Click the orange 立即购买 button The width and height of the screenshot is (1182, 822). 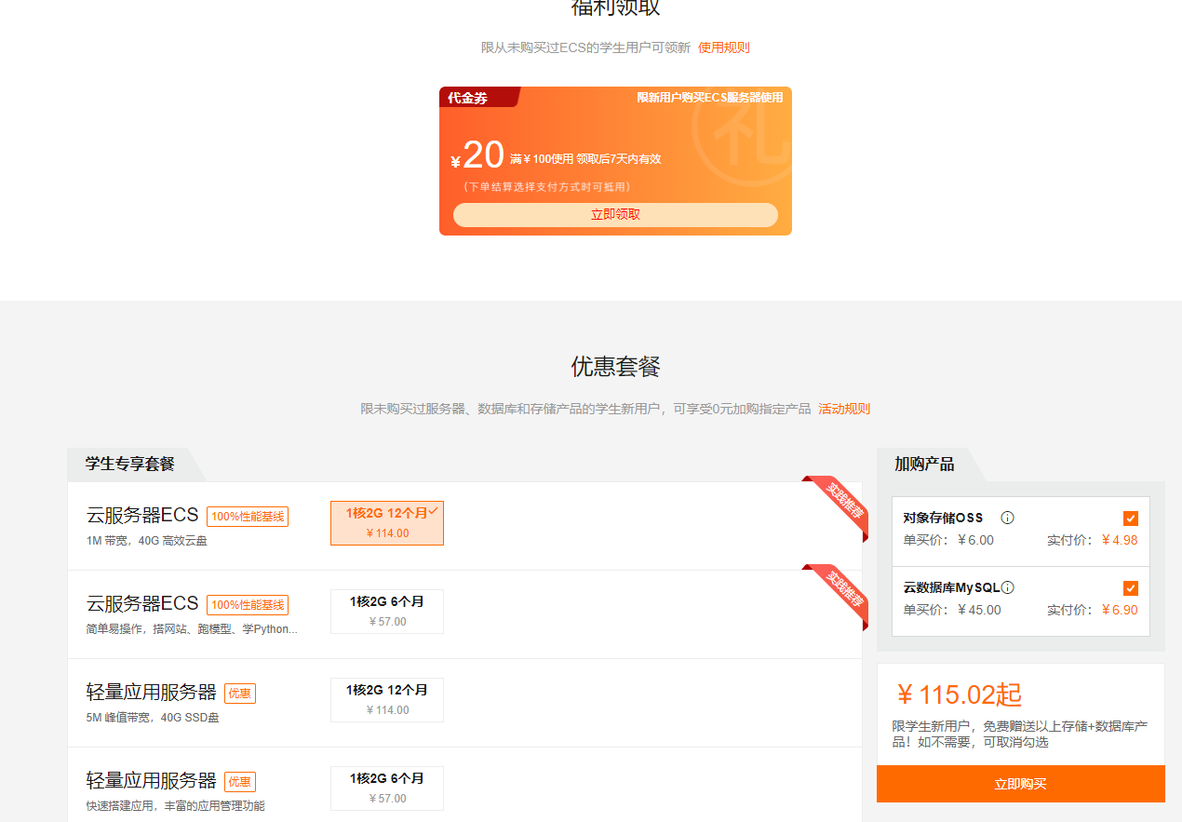point(1020,784)
